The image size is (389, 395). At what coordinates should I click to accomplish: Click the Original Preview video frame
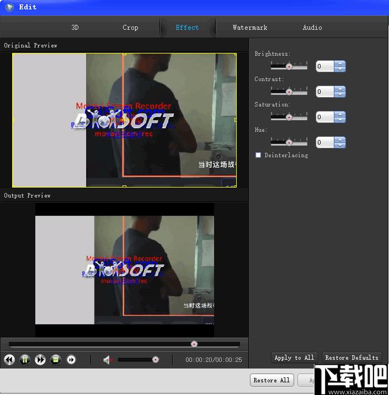click(x=125, y=120)
